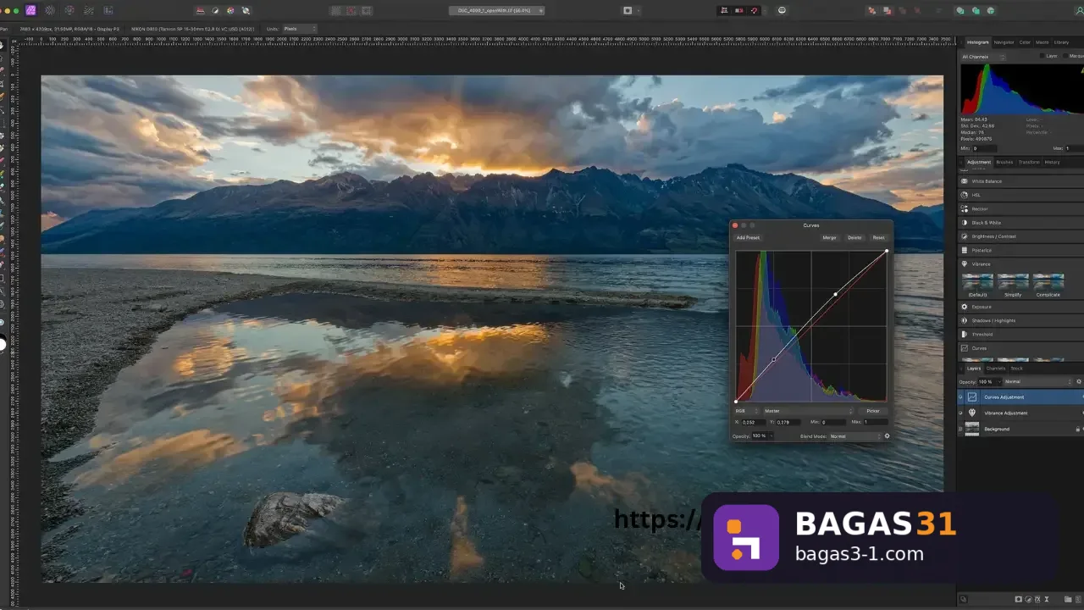Image resolution: width=1084 pixels, height=610 pixels.
Task: Click the Reset button in Curves dialog
Action: tap(878, 238)
